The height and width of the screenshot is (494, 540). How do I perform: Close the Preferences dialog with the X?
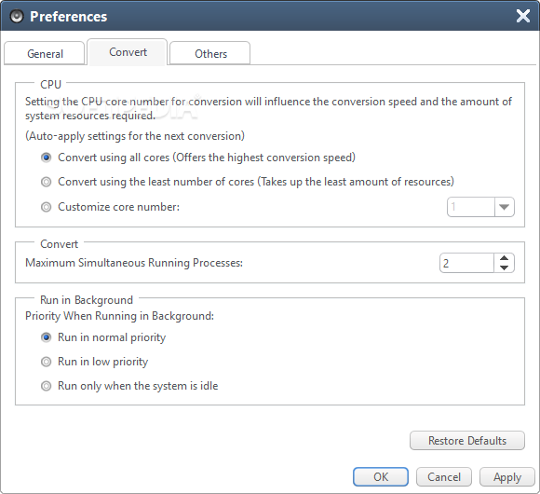click(x=523, y=16)
